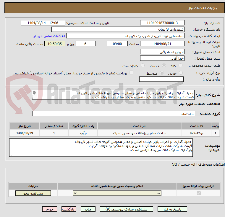Click the خروج exit button
Screen dimensions: 225x217
coord(49,209)
